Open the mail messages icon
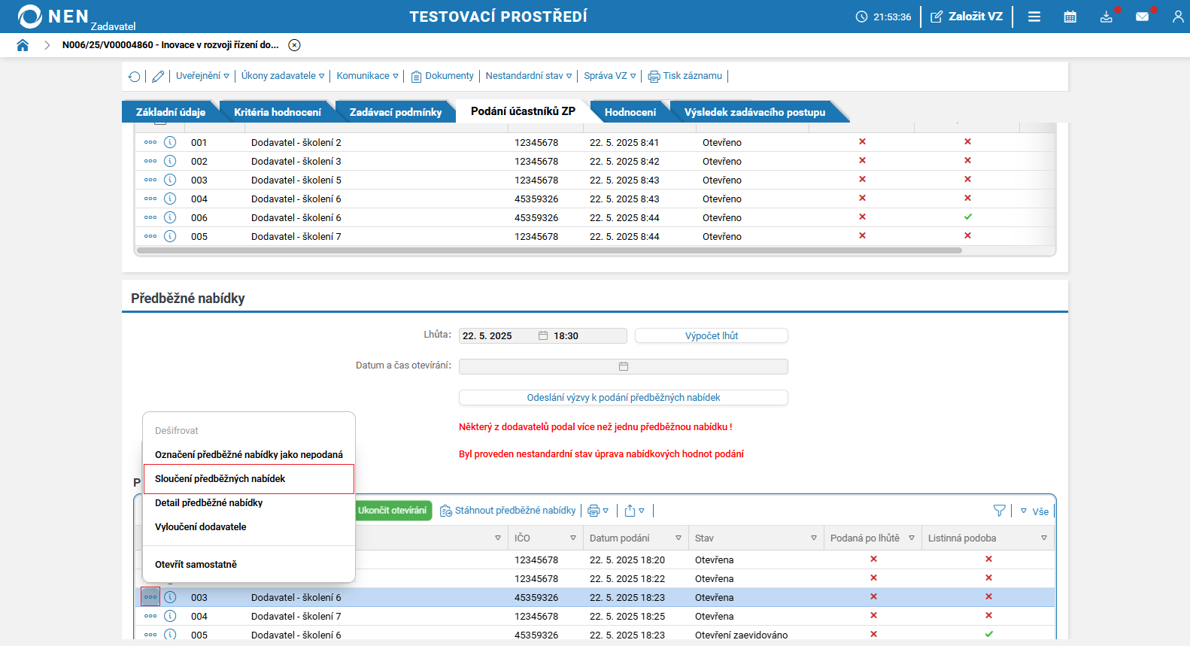This screenshot has height=646, width=1190. 1142,17
